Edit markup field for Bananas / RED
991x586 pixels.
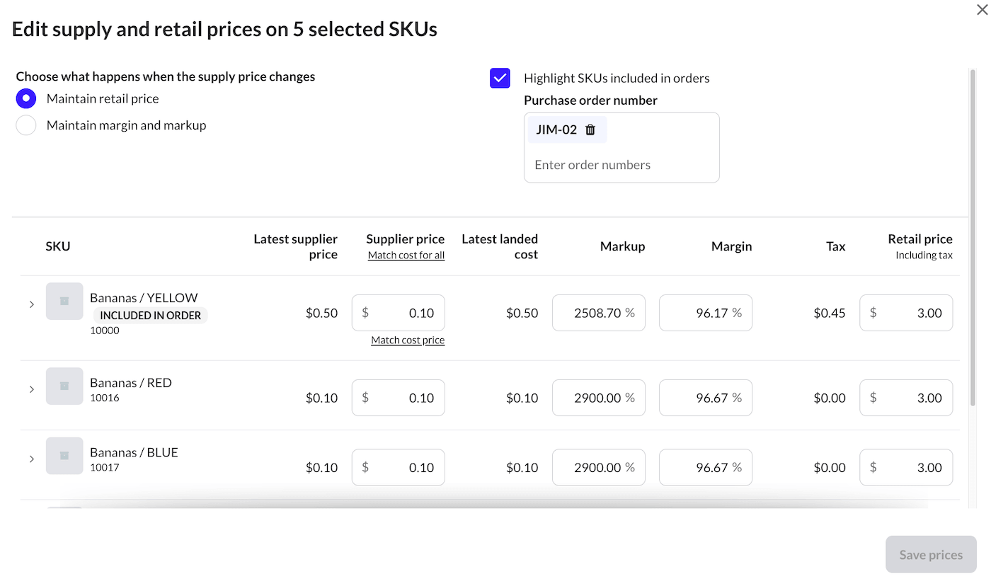coord(599,398)
